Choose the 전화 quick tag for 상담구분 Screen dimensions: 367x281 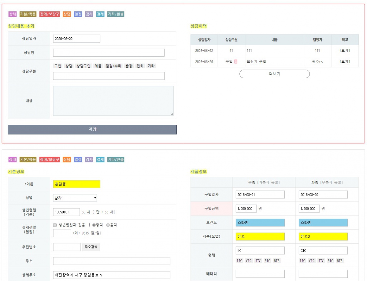tap(140, 66)
